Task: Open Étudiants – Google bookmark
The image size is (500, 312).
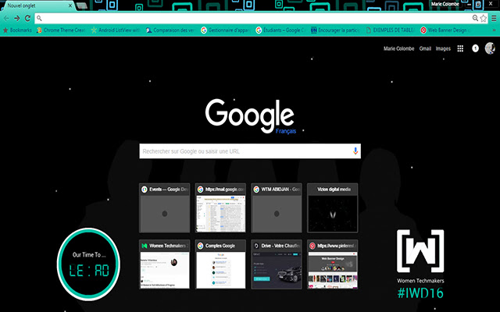Action: (280, 30)
